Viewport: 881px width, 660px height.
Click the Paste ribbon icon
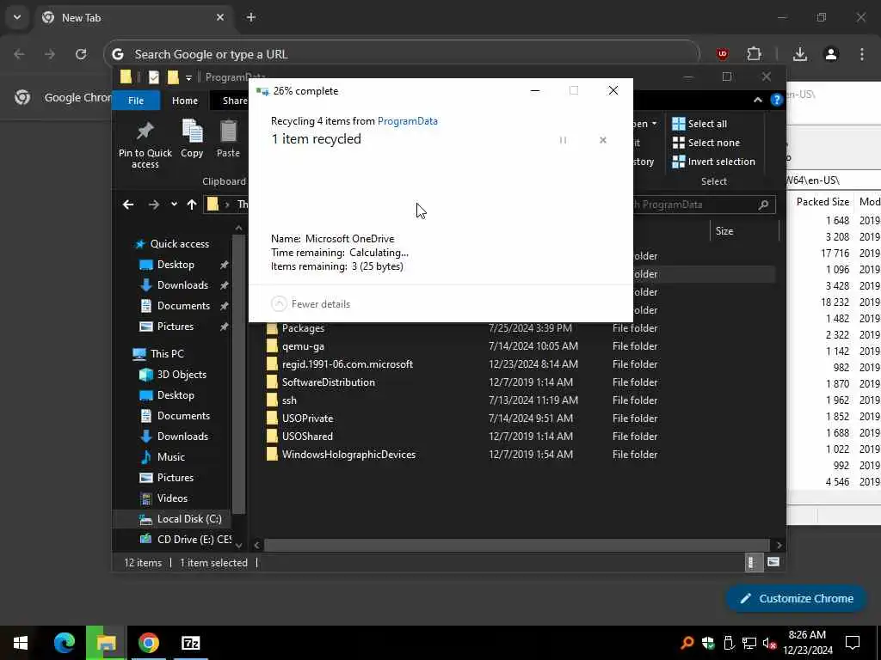coord(228,138)
